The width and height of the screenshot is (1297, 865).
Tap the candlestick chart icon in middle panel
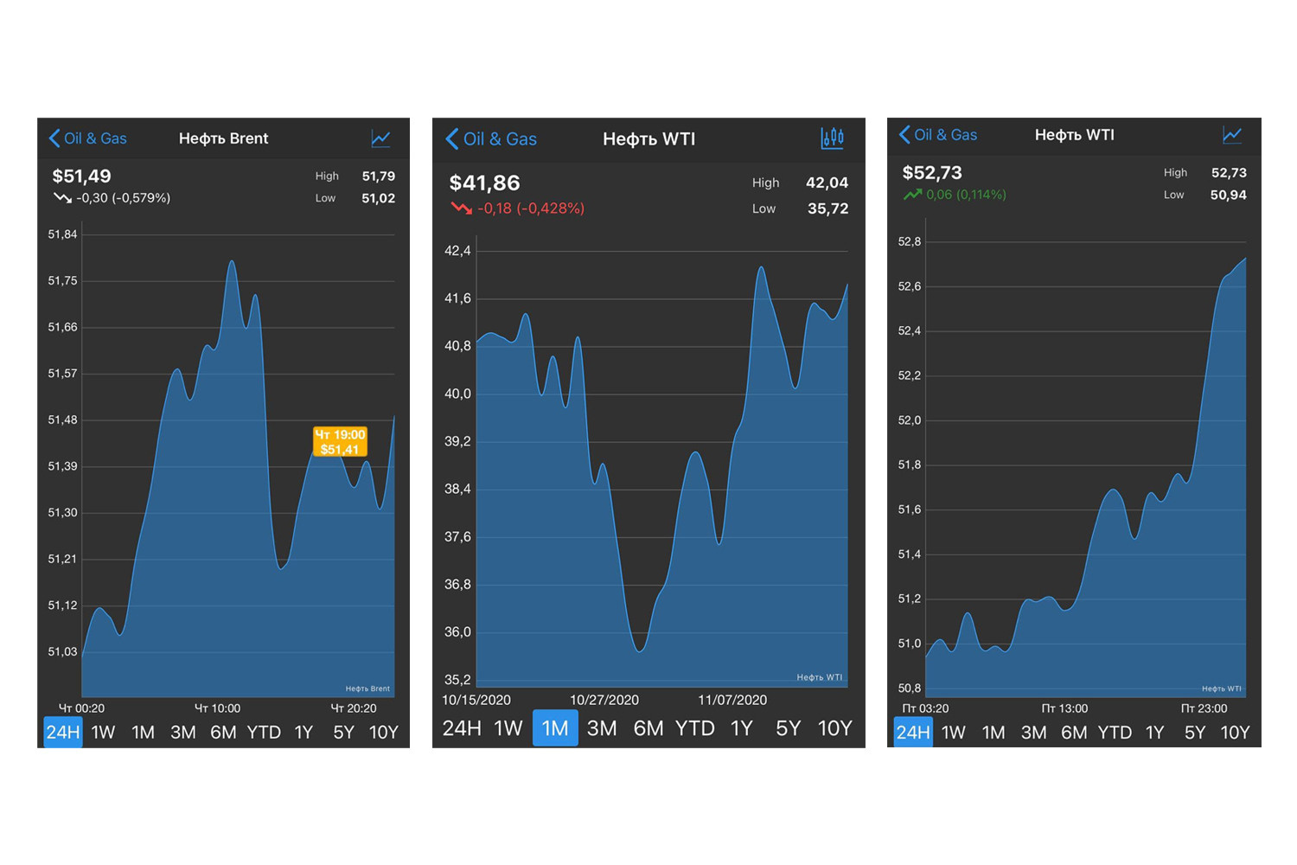832,138
